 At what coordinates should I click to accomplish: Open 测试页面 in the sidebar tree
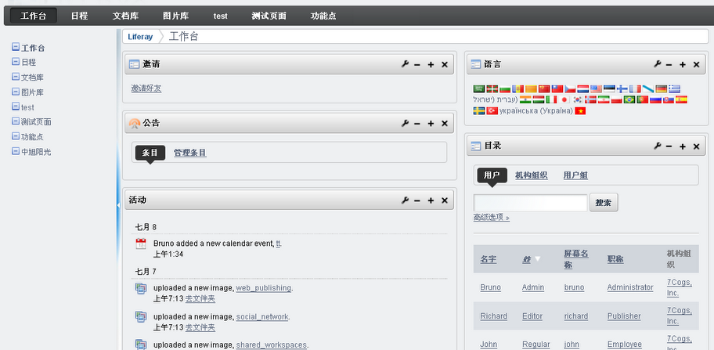[36, 121]
